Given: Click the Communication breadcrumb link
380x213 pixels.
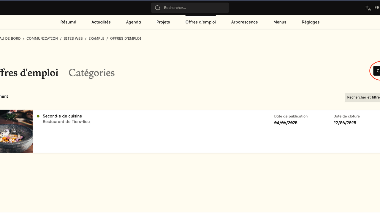Looking at the screenshot, I should point(42,38).
